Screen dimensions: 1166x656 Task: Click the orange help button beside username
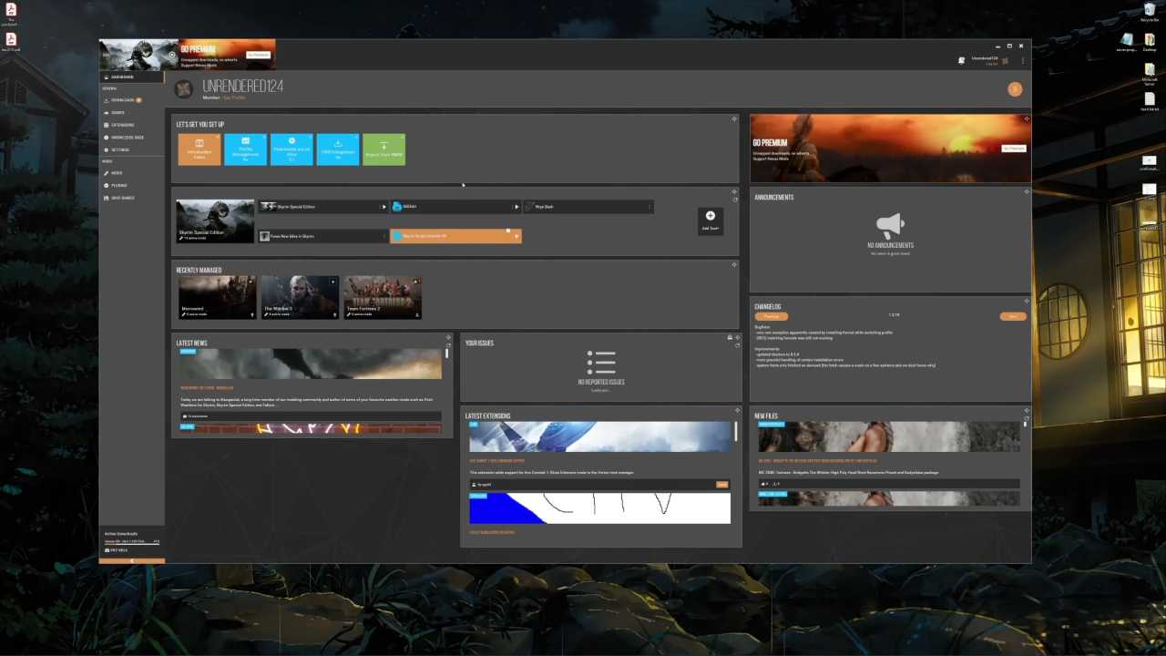pos(1014,88)
